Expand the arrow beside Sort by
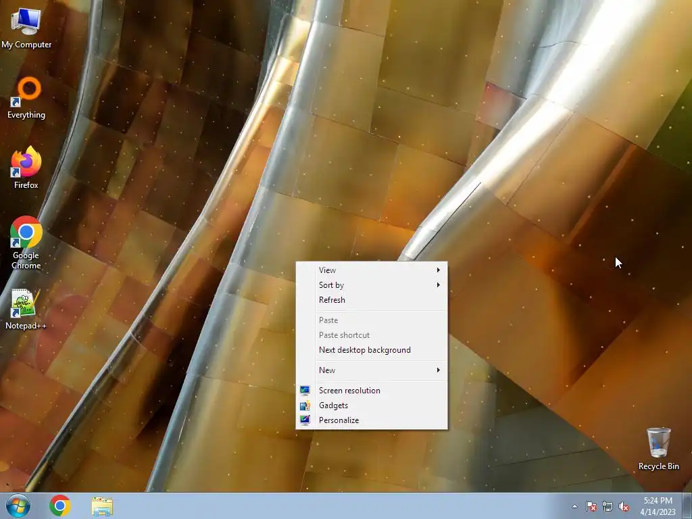Screen dimensions: 692x519 click(x=438, y=285)
